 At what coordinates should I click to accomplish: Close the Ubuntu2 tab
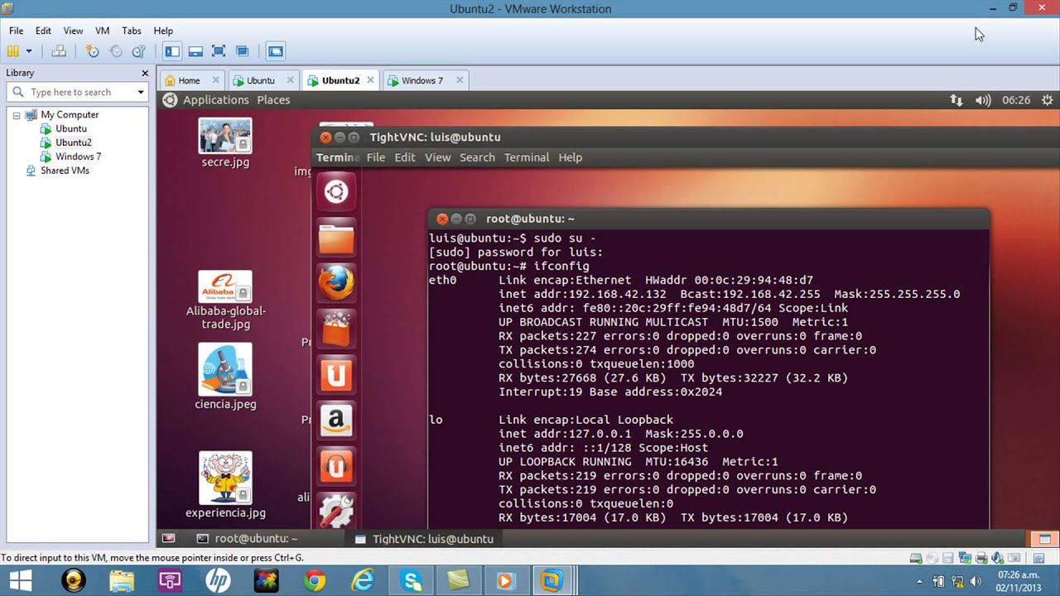[370, 80]
